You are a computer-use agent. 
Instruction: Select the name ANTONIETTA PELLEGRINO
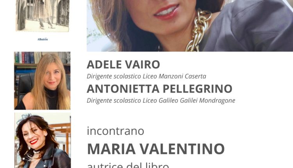pyautogui.click(x=159, y=89)
